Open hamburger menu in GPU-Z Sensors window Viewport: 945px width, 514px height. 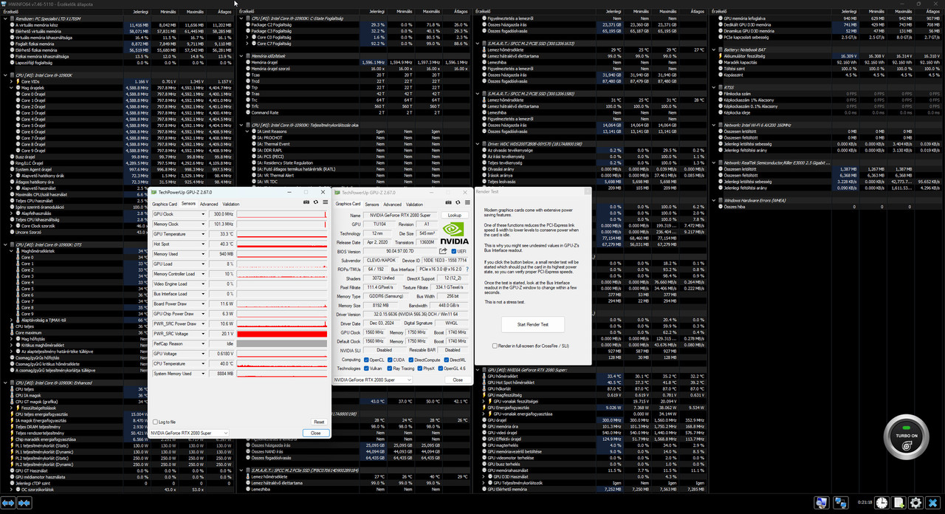tap(326, 202)
